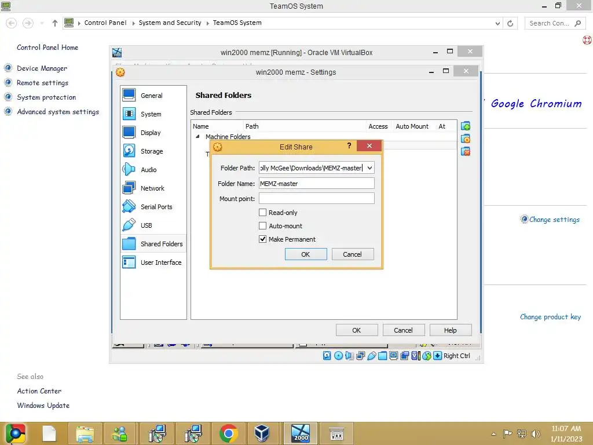Open User Interface settings category
Viewport: 593px width, 445px height.
tap(153, 262)
